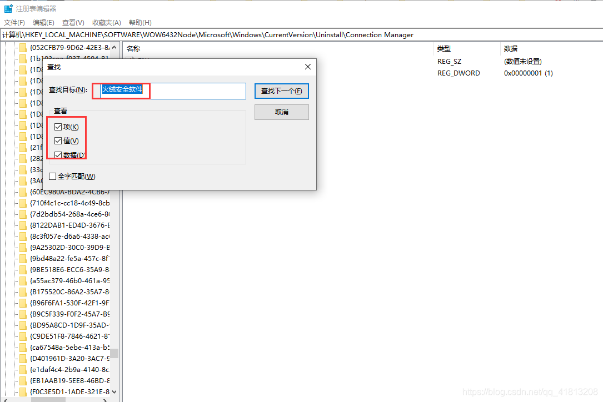
Task: Click folder icon of {ca67548a-5ebe key
Action: coord(23,348)
